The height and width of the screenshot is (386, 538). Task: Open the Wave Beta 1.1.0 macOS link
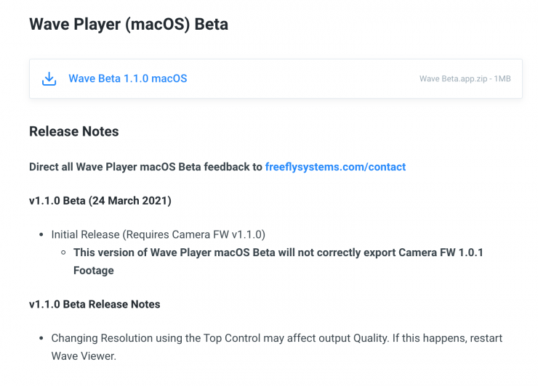[x=127, y=78]
